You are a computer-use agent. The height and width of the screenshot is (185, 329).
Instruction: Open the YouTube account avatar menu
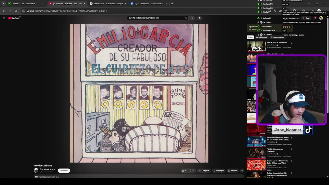point(321,18)
